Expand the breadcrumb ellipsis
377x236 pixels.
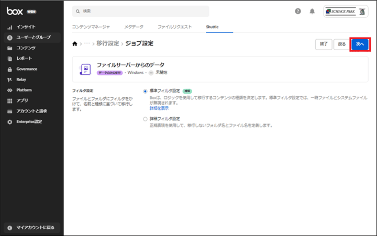pyautogui.click(x=87, y=43)
